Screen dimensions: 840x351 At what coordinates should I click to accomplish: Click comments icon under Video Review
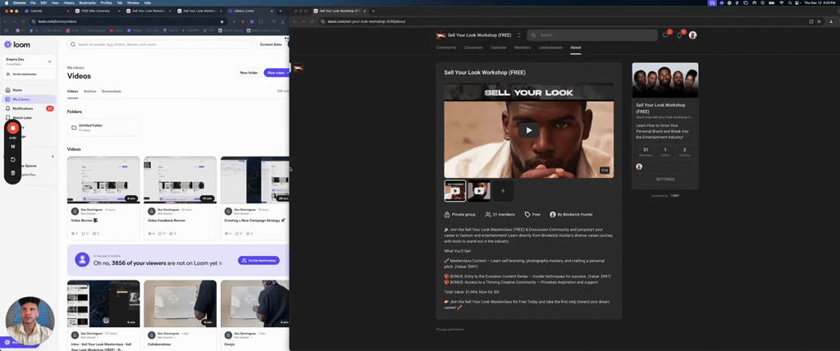tap(84, 234)
